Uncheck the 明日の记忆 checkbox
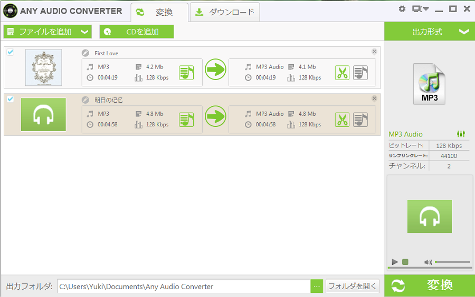475x297 pixels. (x=11, y=99)
